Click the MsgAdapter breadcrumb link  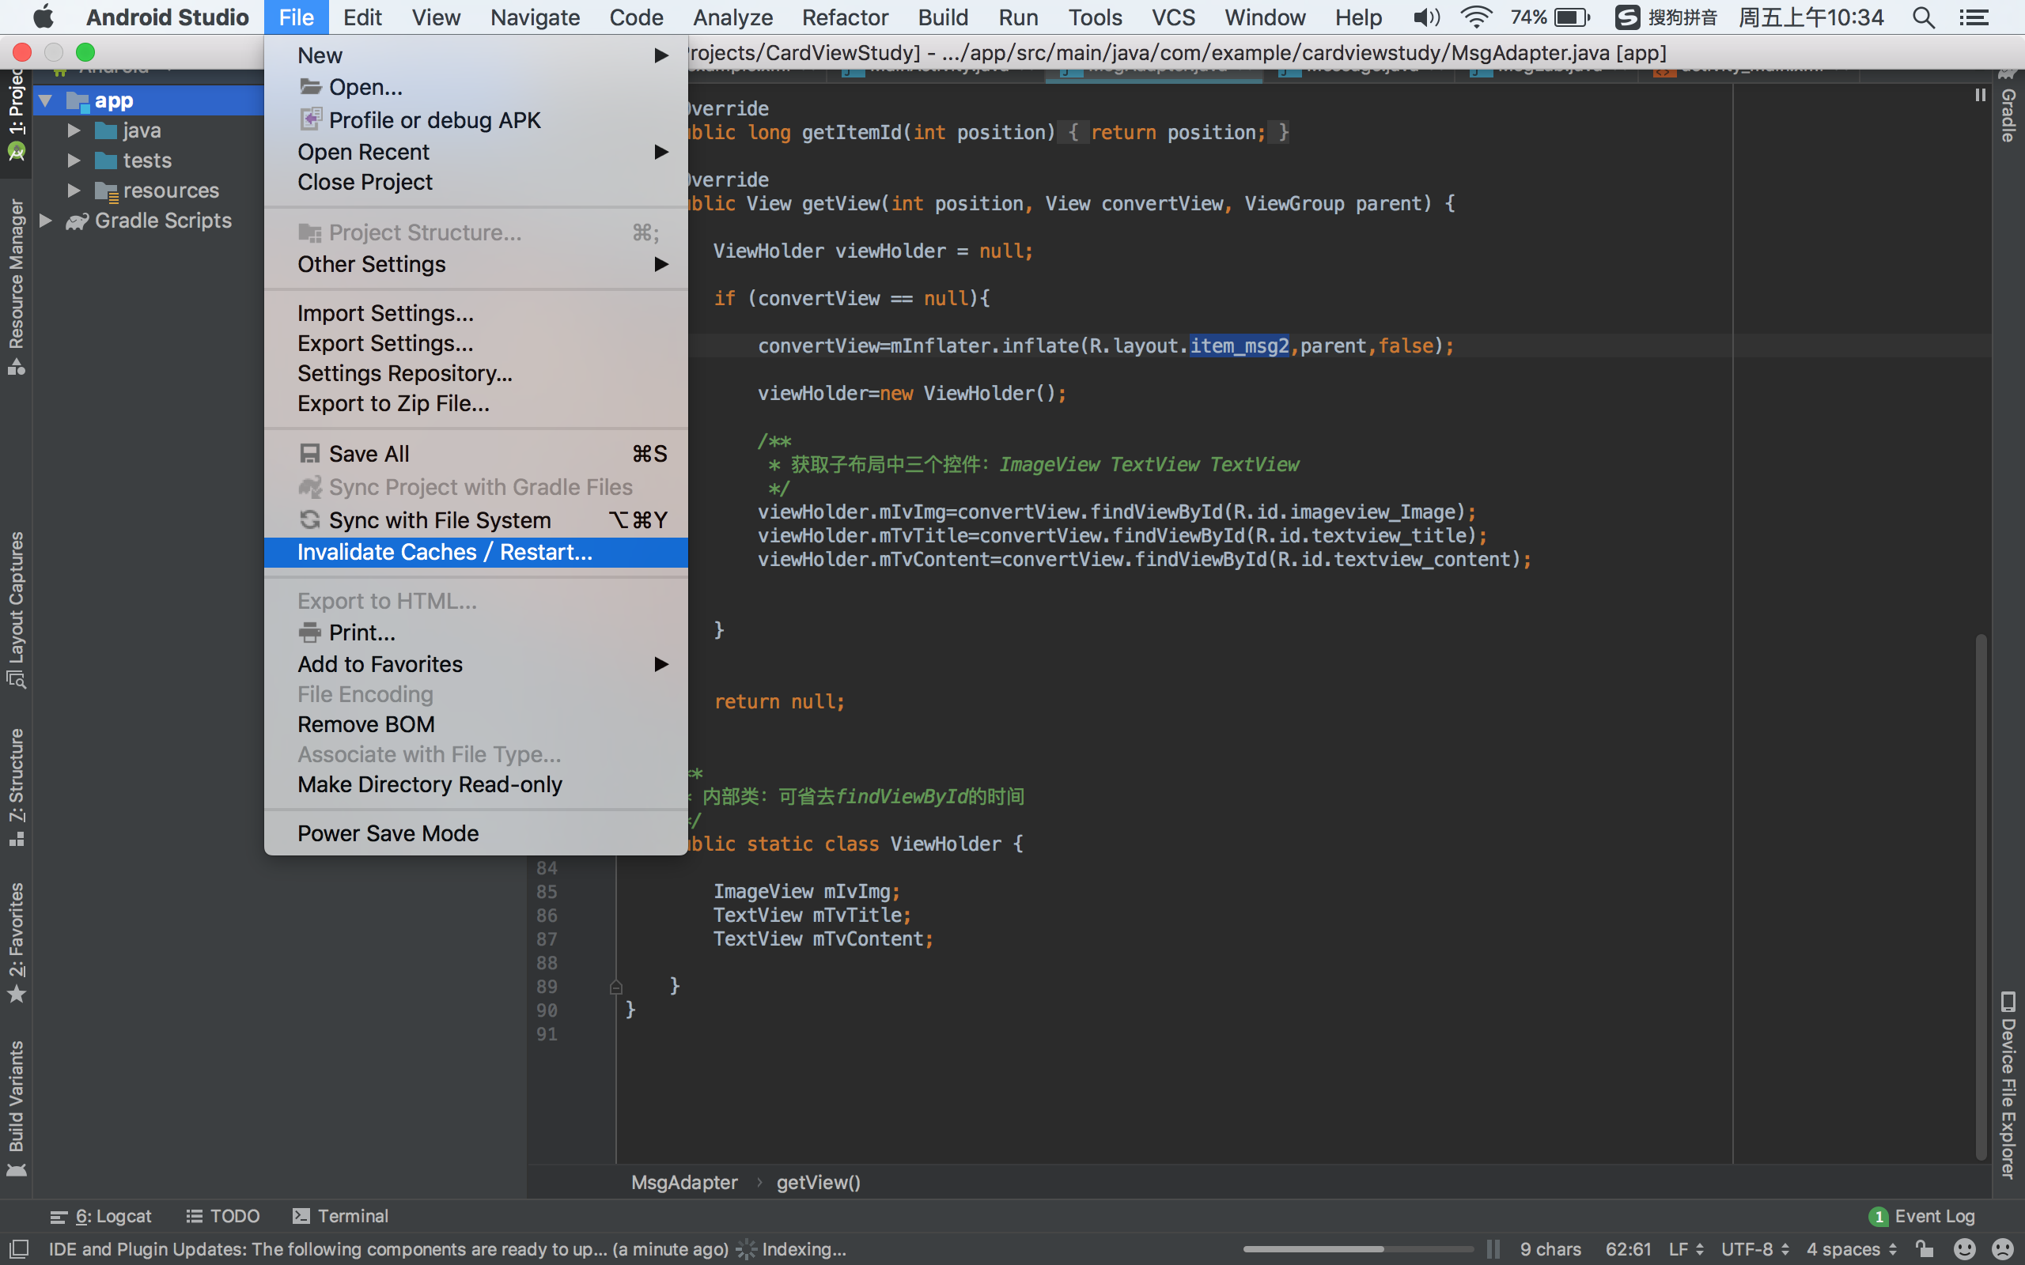[683, 1182]
